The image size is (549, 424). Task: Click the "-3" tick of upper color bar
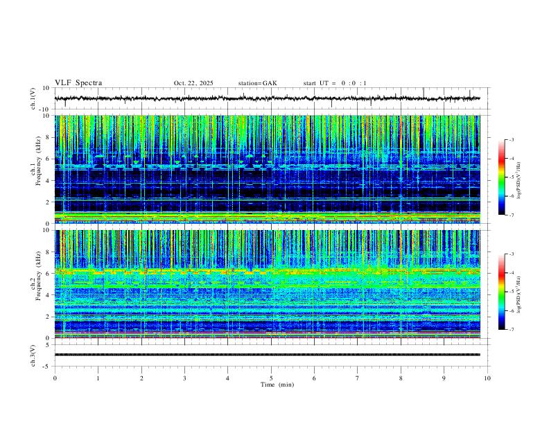coord(512,139)
